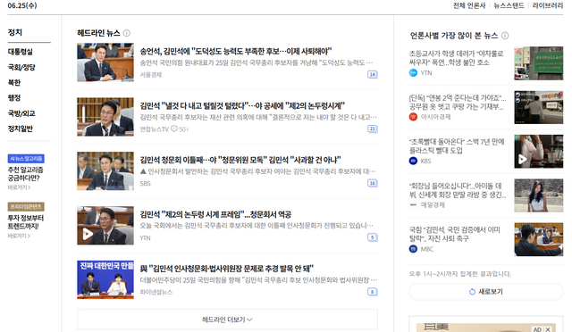Click the YTN press logo icon
Viewport: 572px width, 332px height.
(x=413, y=73)
